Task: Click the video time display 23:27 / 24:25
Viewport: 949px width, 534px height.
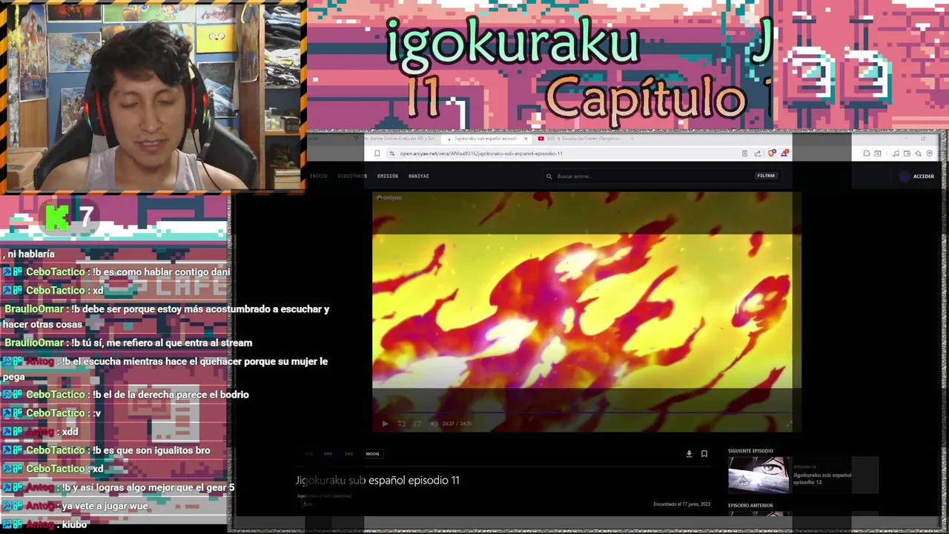Action: tap(457, 423)
